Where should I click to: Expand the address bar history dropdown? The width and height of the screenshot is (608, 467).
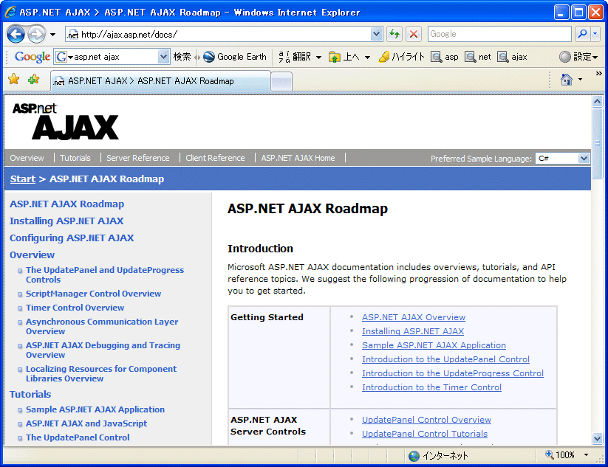(376, 35)
